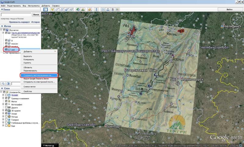This screenshot has width=244, height=147.
Task: Click the Галерея layer star icon
Action: click(x=9, y=120)
